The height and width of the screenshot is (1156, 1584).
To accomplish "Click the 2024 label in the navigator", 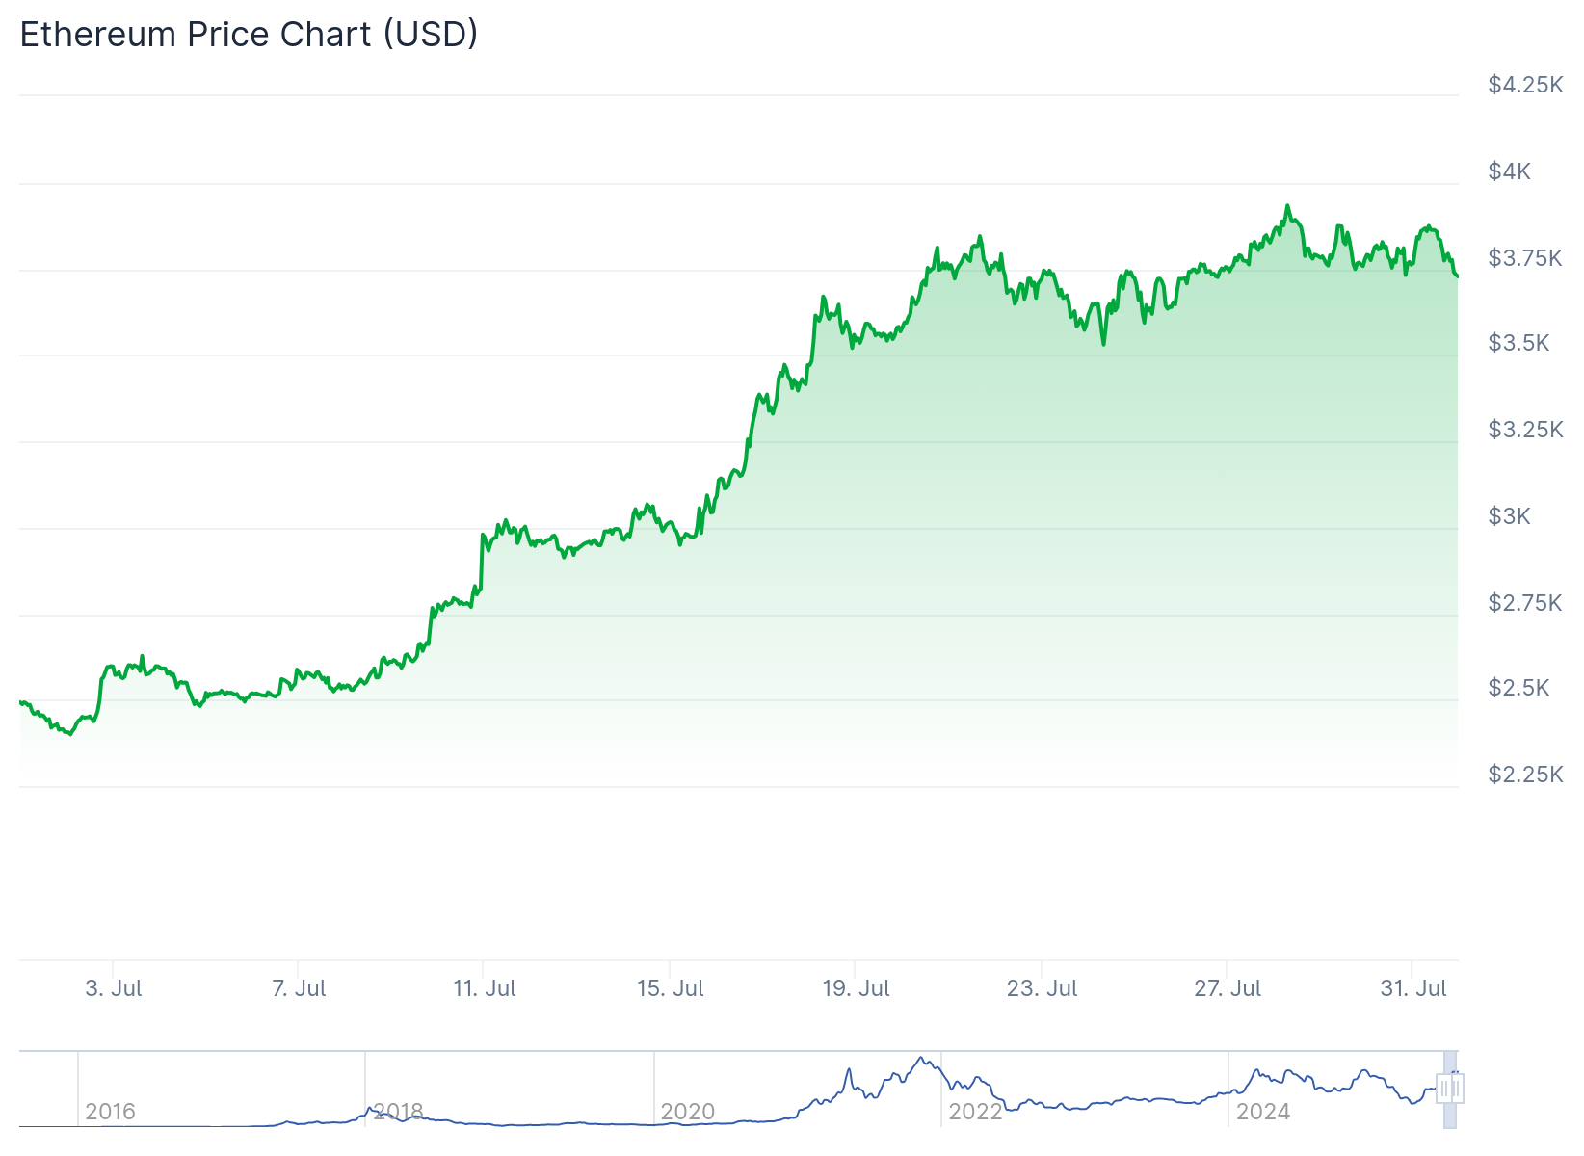I will point(1262,1112).
